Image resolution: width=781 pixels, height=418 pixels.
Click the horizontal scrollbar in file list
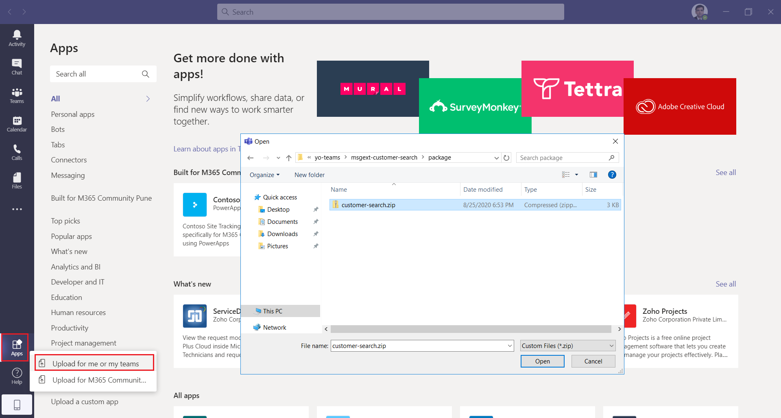tap(471, 329)
